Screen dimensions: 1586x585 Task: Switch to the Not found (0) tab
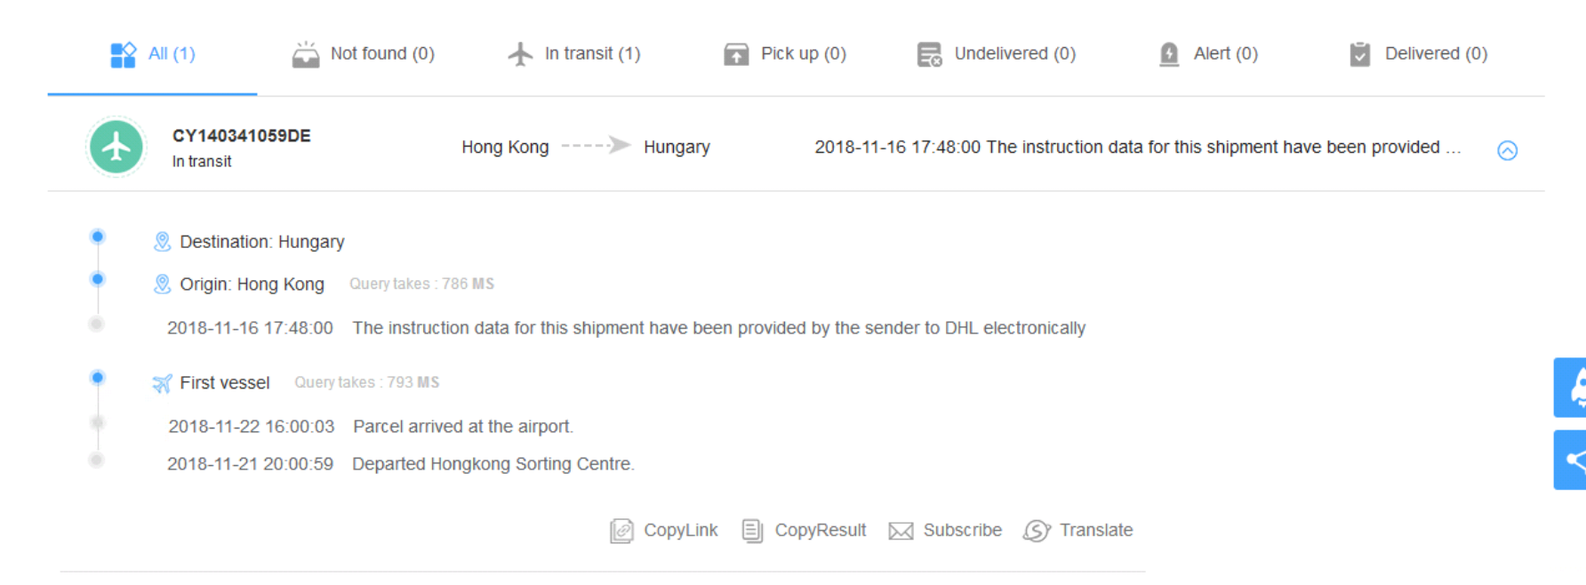coord(364,54)
